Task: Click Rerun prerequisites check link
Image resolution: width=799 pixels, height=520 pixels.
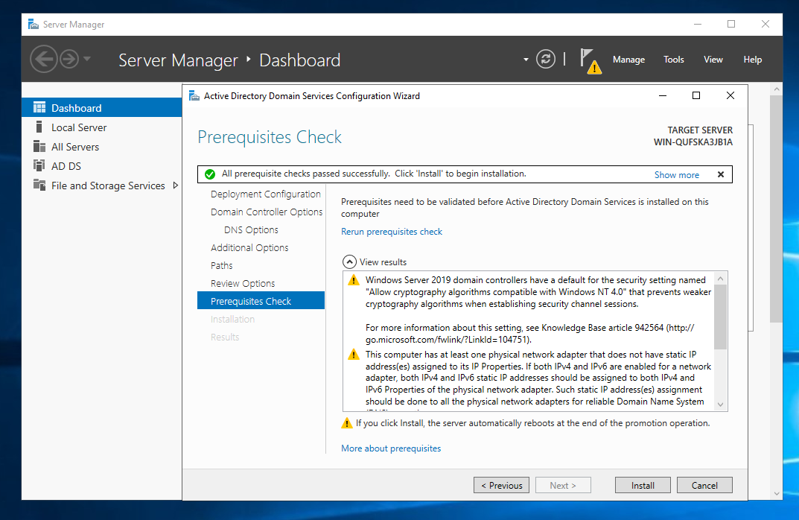Action: pos(392,232)
